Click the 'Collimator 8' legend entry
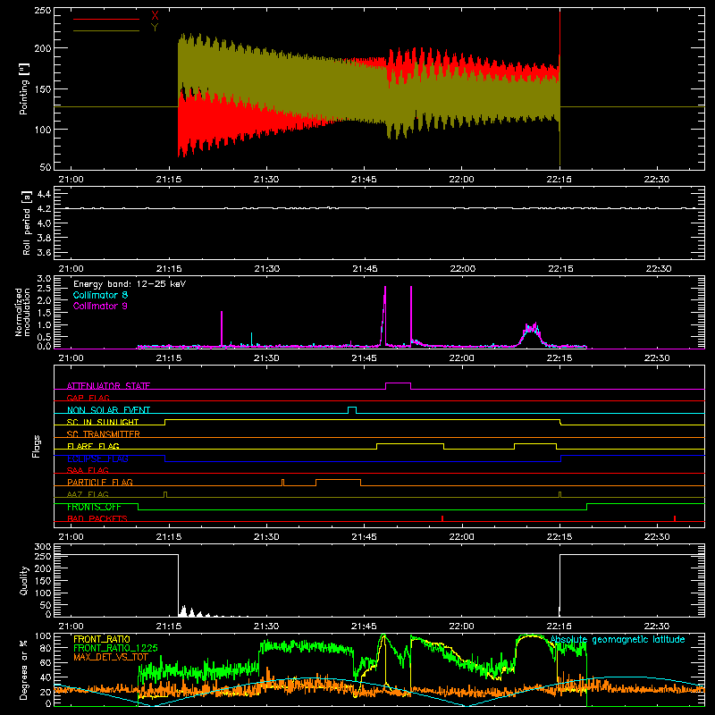This screenshot has height=715, width=715. pyautogui.click(x=100, y=295)
